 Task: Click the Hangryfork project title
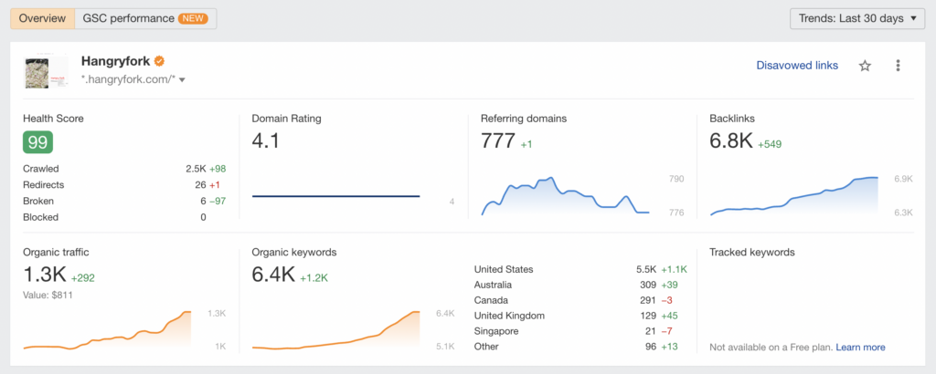116,61
